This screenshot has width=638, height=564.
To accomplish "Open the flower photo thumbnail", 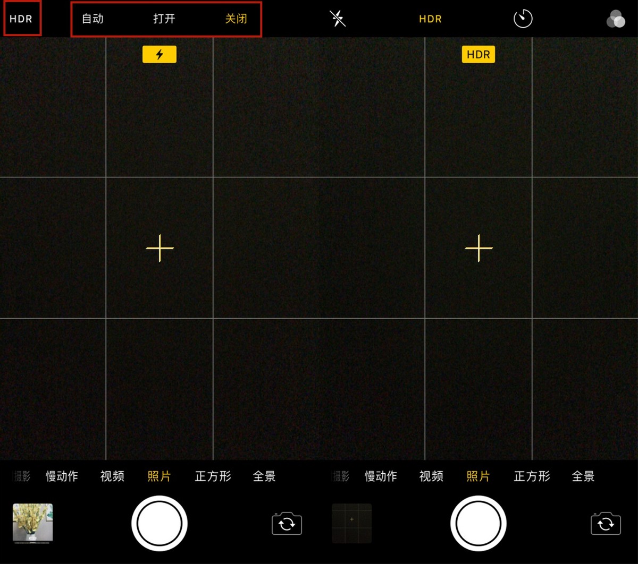I will 33,523.
